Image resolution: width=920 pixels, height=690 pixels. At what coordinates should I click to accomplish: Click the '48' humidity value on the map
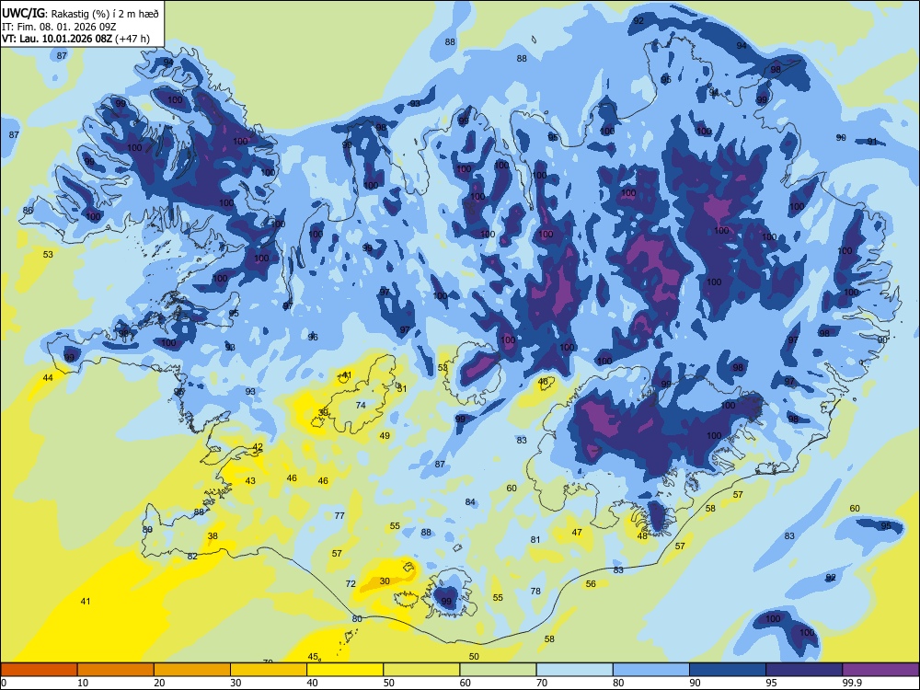[642, 535]
